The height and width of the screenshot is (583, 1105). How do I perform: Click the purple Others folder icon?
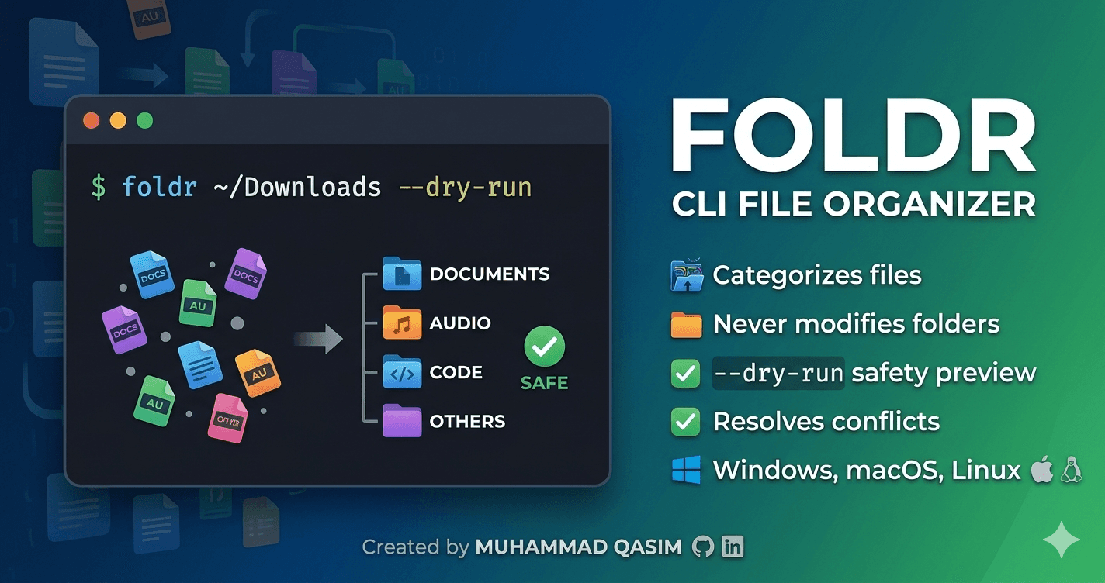click(x=402, y=422)
